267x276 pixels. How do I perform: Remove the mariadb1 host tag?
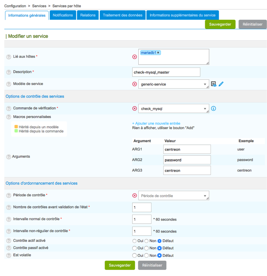158,53
